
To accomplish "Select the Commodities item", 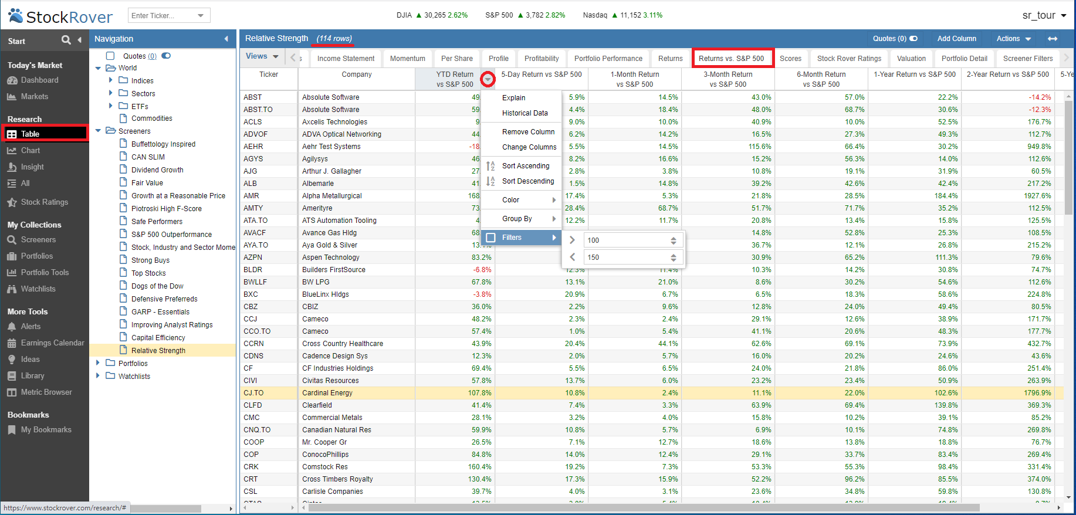I will click(152, 118).
